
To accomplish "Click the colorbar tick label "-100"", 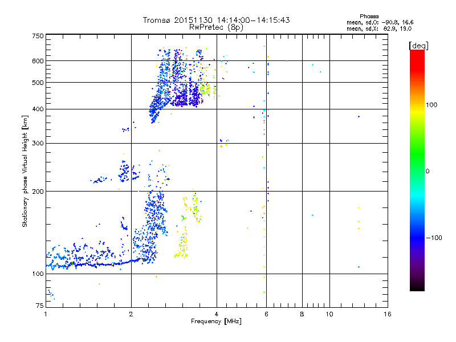I will (x=434, y=238).
